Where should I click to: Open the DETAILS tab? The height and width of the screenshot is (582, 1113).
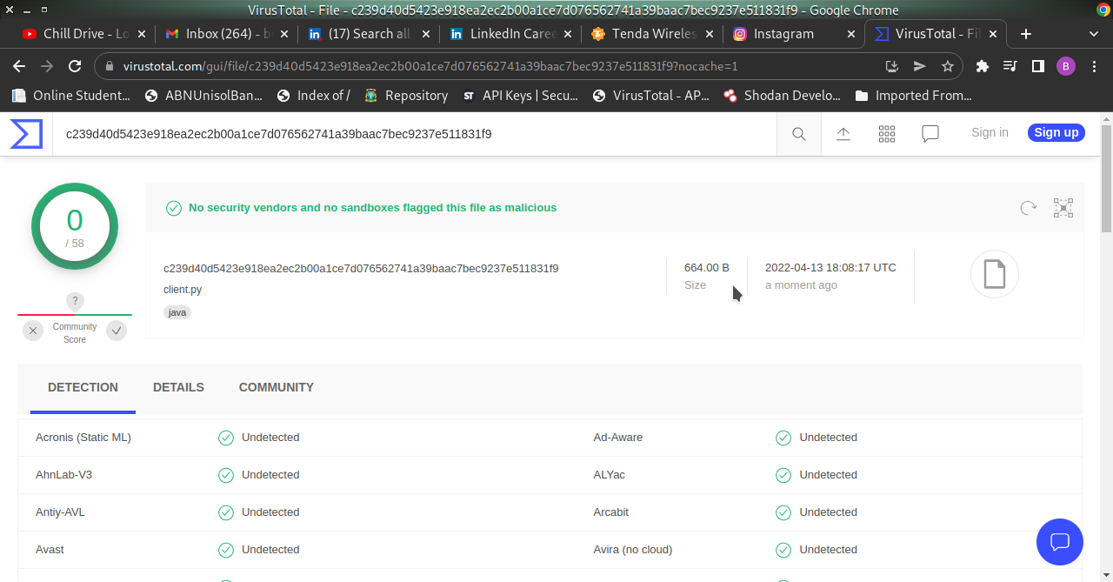[178, 388]
